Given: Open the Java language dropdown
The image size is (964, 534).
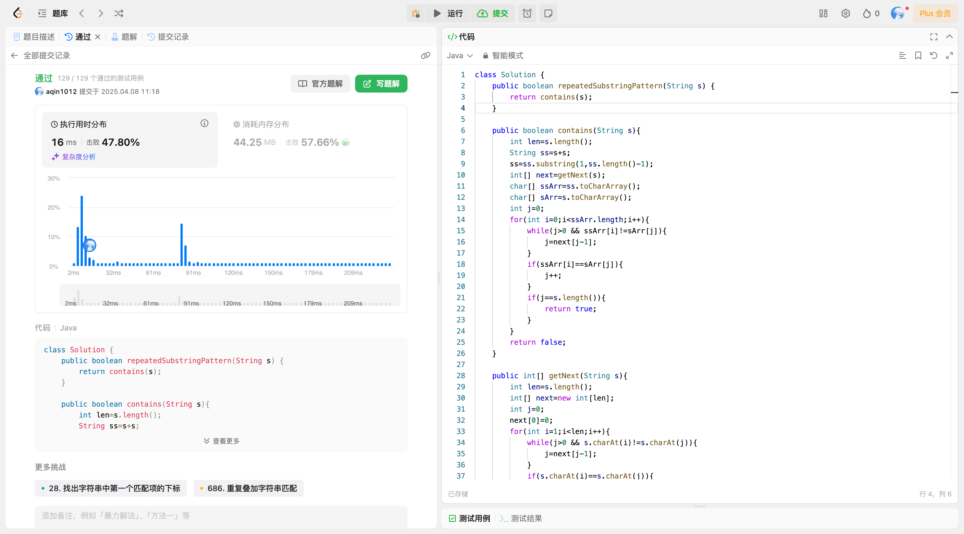Looking at the screenshot, I should coord(460,55).
